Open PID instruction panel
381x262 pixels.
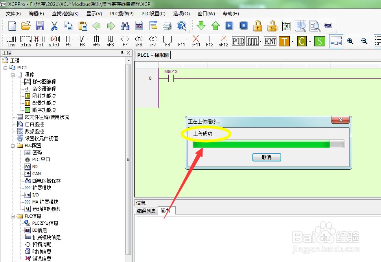238,41
